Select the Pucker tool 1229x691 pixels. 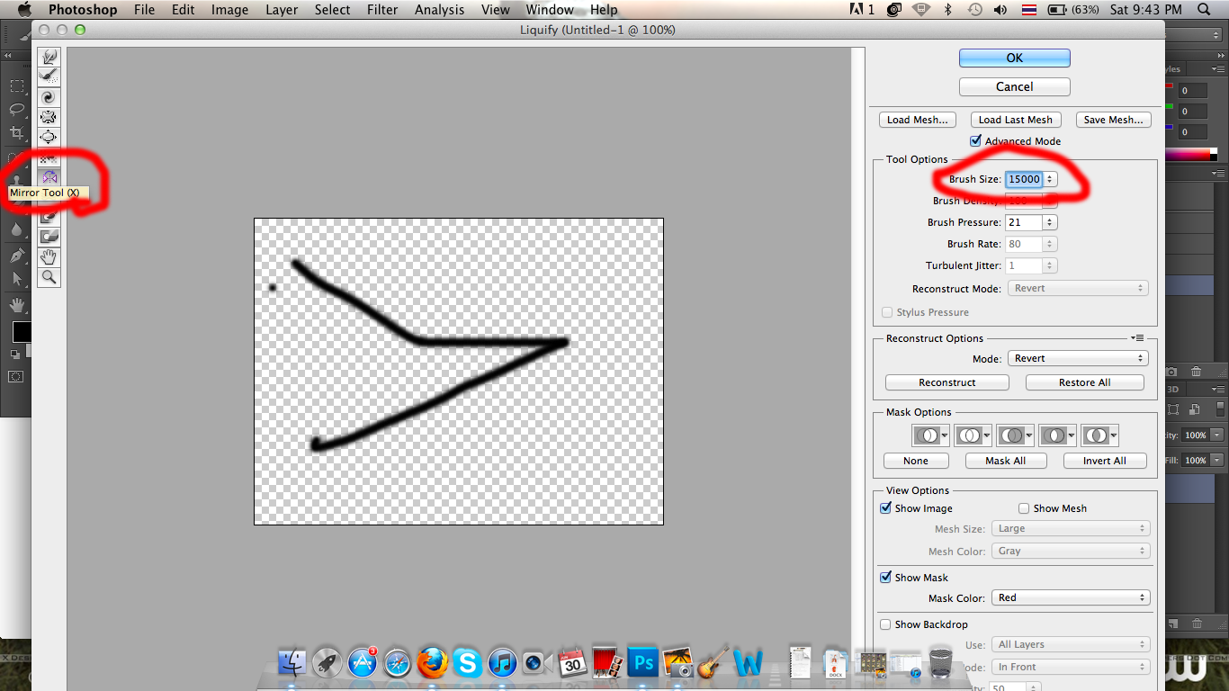tap(49, 117)
